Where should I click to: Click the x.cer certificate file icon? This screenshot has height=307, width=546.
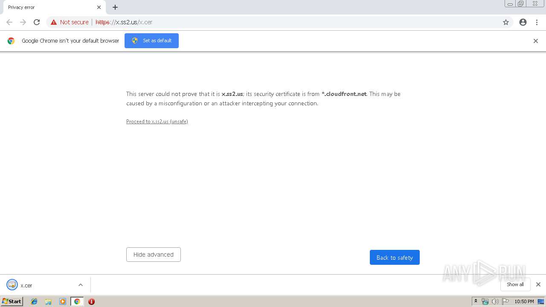(12, 285)
